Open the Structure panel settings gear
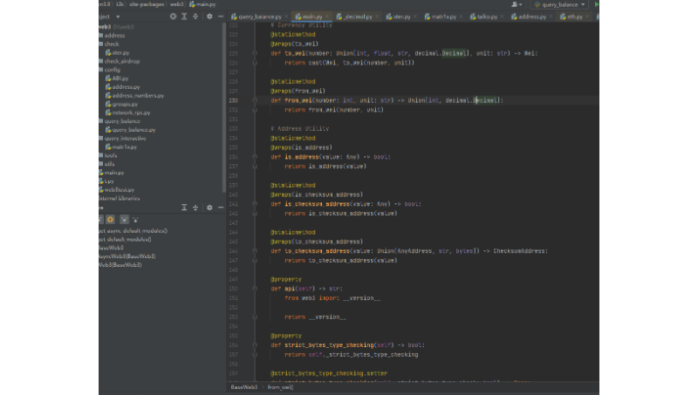This screenshot has height=395, width=698. coord(209,208)
